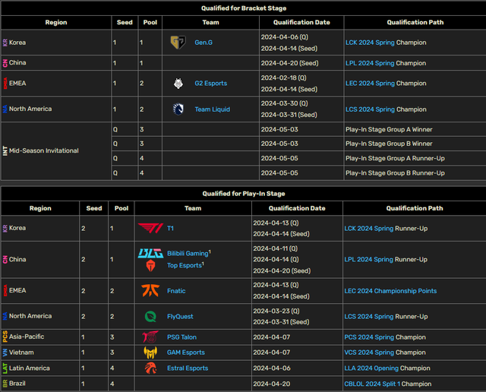Open the VCS 2024 Spring link

[x=369, y=352]
